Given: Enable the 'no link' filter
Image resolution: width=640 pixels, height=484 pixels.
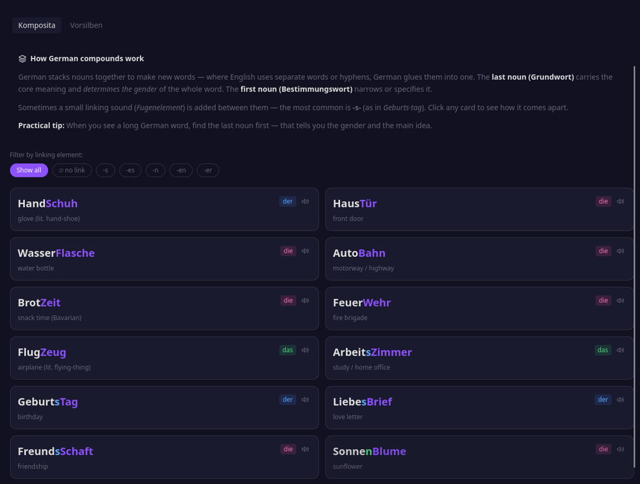Looking at the screenshot, I should [x=72, y=170].
